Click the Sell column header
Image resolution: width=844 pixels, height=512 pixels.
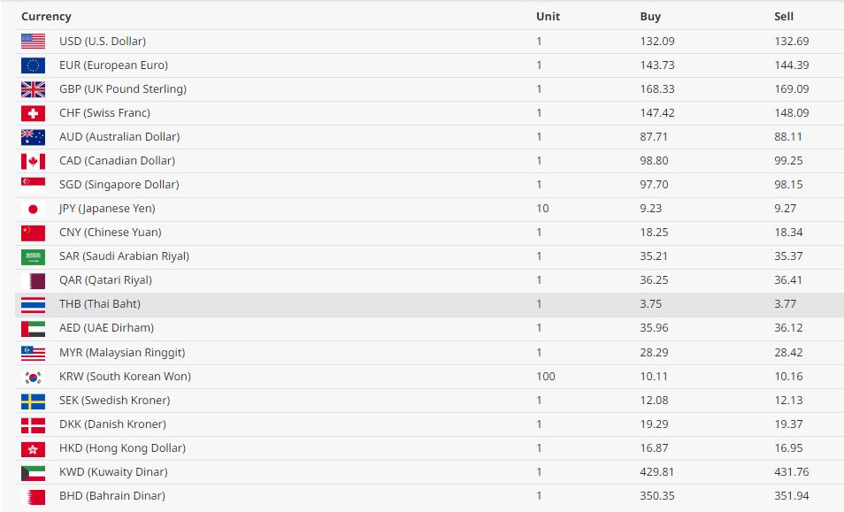[784, 17]
